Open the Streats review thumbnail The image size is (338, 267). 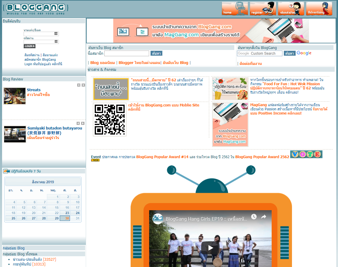14,96
